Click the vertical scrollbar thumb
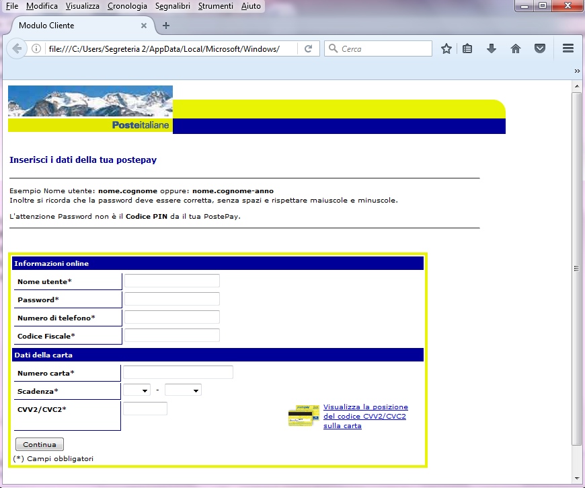The width and height of the screenshot is (585, 488). click(x=577, y=269)
